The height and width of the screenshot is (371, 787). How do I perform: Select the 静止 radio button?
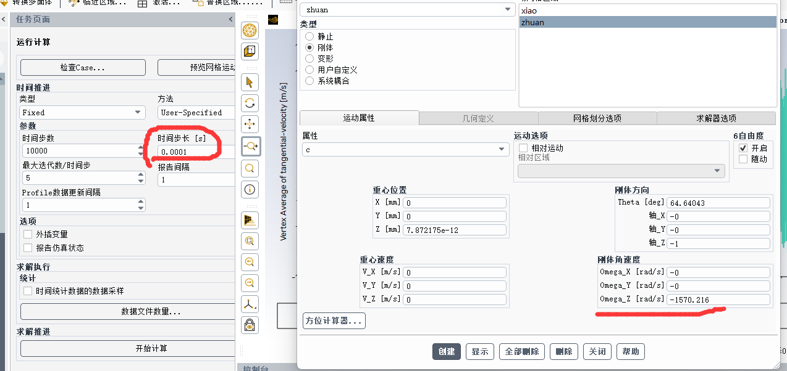pos(309,36)
